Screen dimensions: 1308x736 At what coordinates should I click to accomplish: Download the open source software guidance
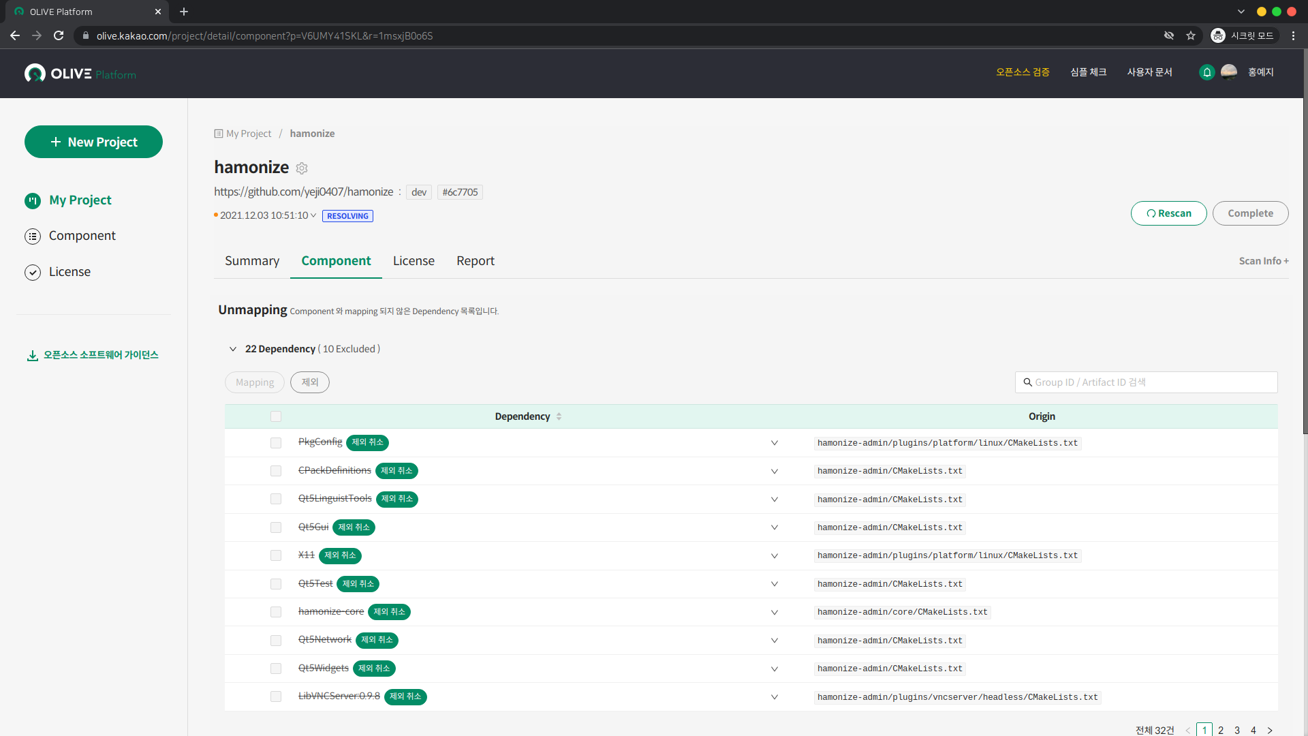tap(93, 355)
